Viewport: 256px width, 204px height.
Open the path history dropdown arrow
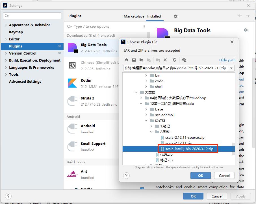(x=231, y=68)
